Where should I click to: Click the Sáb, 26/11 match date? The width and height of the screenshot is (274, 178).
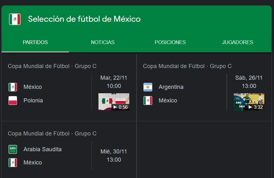[x=249, y=78]
